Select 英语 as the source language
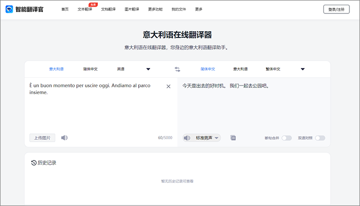360x206 pixels. (x=120, y=69)
